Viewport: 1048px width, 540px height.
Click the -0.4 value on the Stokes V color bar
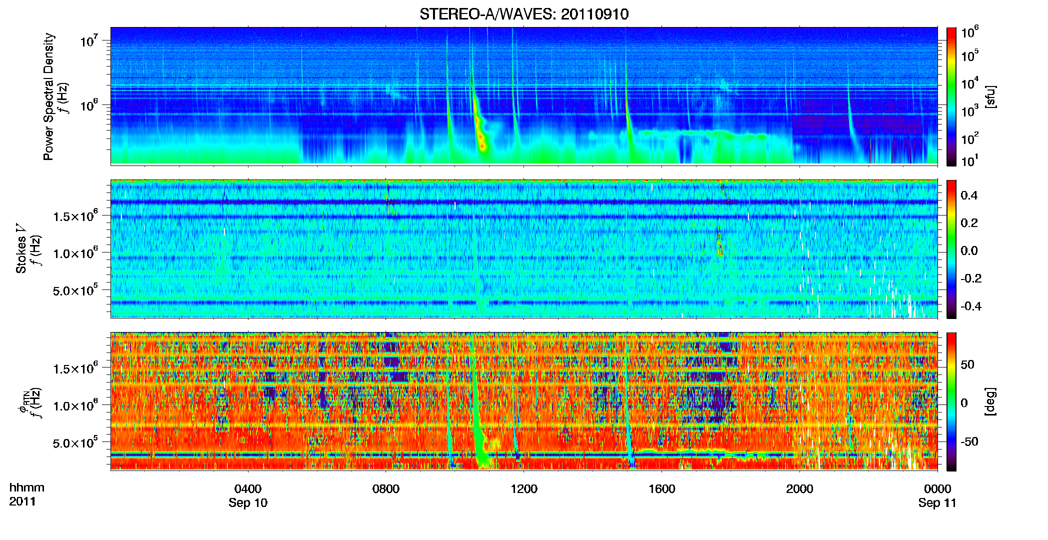(x=971, y=306)
